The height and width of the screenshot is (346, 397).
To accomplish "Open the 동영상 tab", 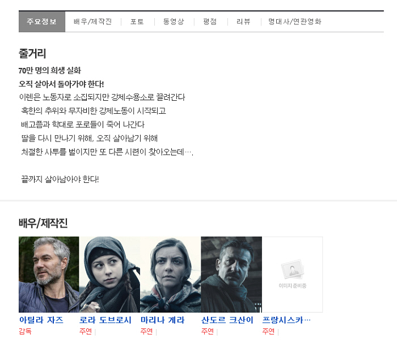I will [174, 22].
